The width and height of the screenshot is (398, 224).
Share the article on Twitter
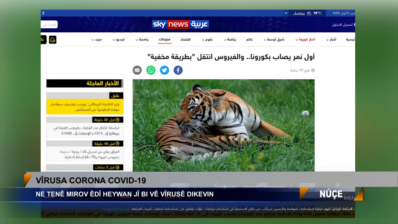tap(165, 70)
